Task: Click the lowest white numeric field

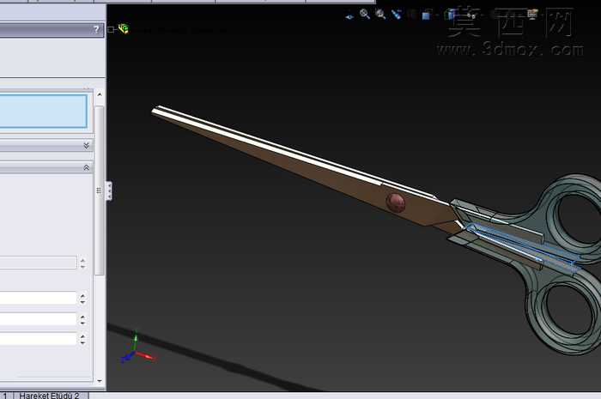Action: tap(38, 339)
